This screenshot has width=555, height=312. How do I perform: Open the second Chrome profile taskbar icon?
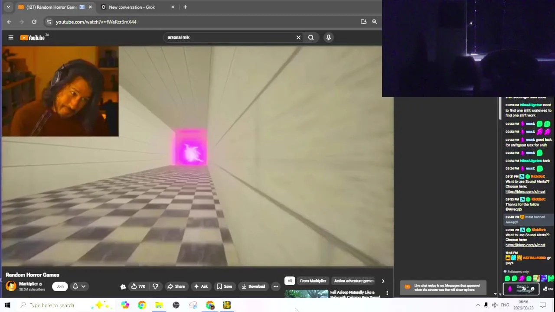point(210,305)
